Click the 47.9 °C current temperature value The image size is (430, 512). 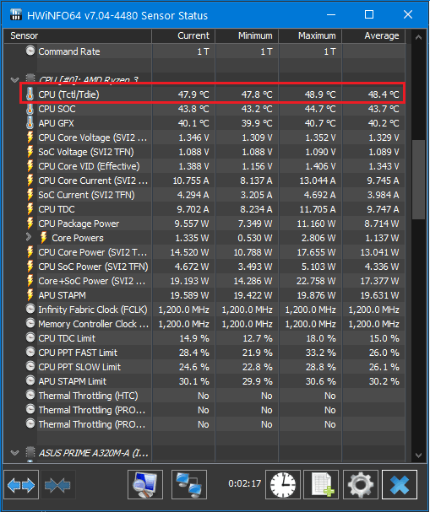tap(193, 94)
